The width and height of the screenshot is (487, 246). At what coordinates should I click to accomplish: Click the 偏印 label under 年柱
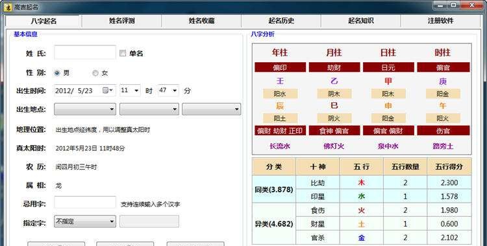[x=280, y=67]
